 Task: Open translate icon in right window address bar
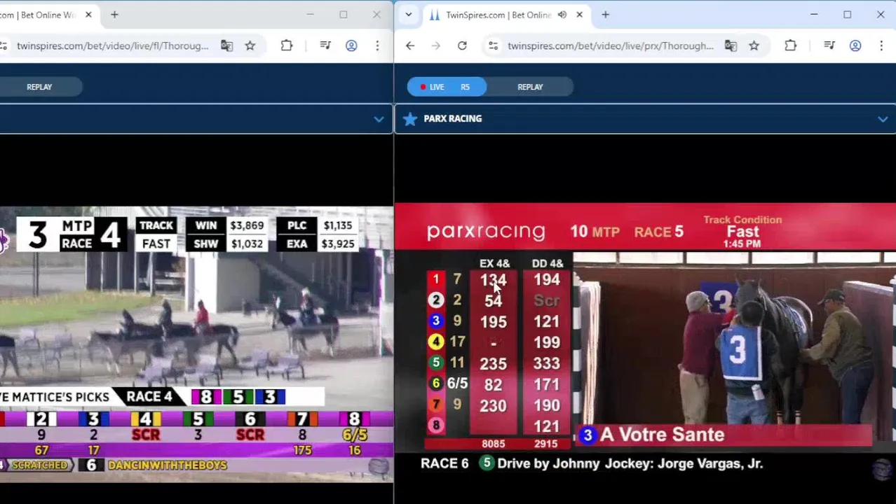731,45
